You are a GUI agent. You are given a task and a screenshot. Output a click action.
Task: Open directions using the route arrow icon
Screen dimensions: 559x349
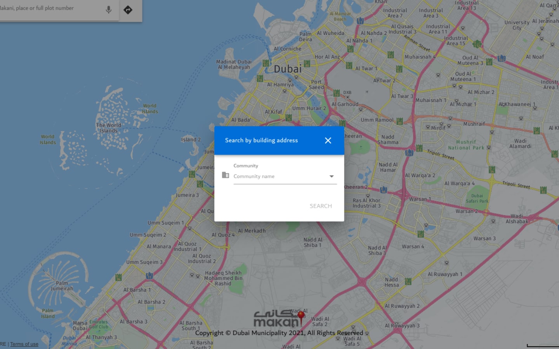pos(129,9)
